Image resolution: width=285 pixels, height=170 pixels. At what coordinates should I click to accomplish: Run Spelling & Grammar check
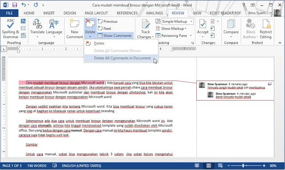pos(10,28)
